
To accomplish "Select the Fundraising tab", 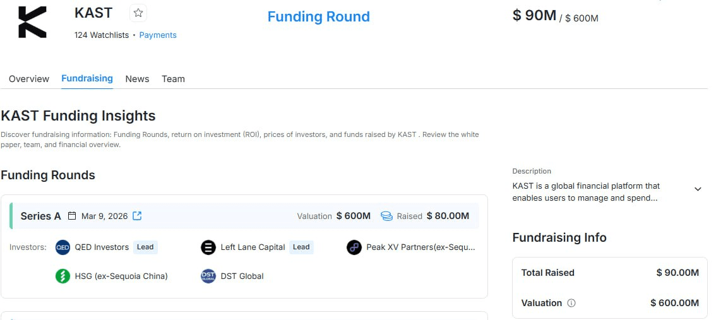I will 87,78.
